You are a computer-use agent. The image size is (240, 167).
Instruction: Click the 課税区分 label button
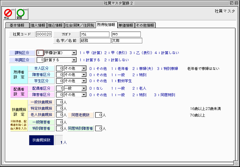click(22, 53)
